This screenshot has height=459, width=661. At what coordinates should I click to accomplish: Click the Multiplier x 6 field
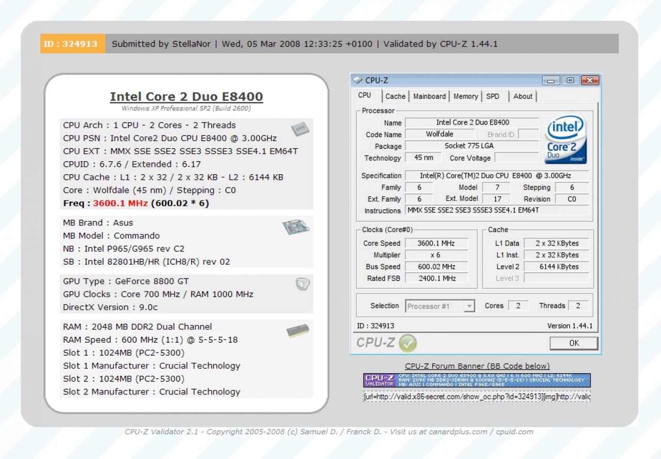tap(436, 255)
